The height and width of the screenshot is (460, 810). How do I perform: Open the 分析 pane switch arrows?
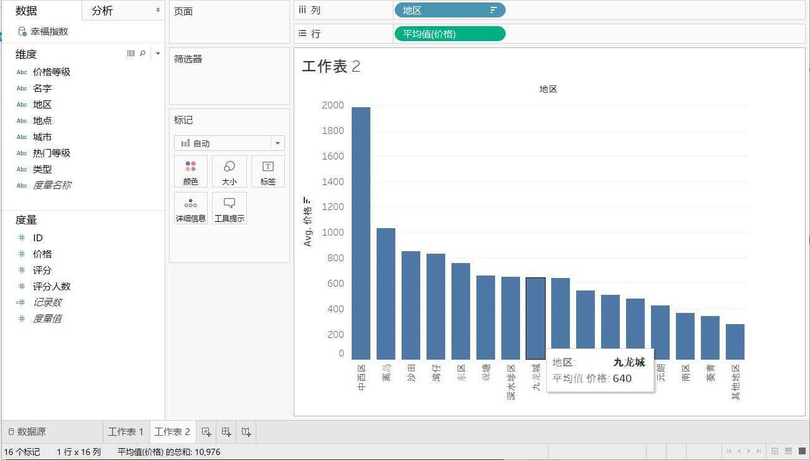[158, 11]
